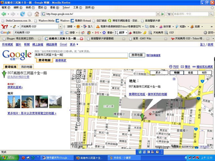215x161 pixels.
Task: Recenter map with the center pan button
Action: (x=78, y=76)
